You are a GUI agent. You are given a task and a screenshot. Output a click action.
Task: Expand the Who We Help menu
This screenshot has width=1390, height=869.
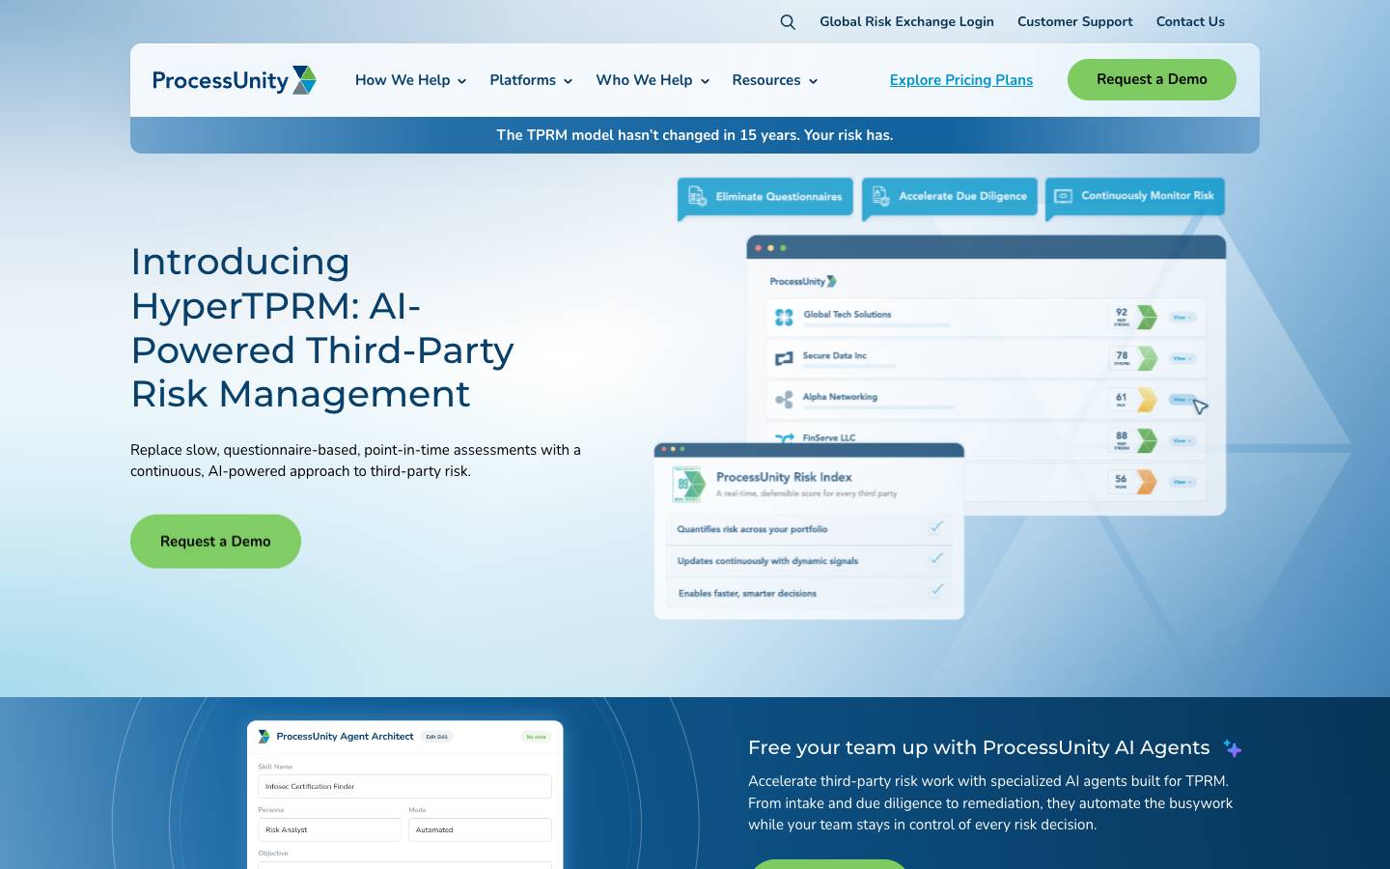pyautogui.click(x=653, y=80)
